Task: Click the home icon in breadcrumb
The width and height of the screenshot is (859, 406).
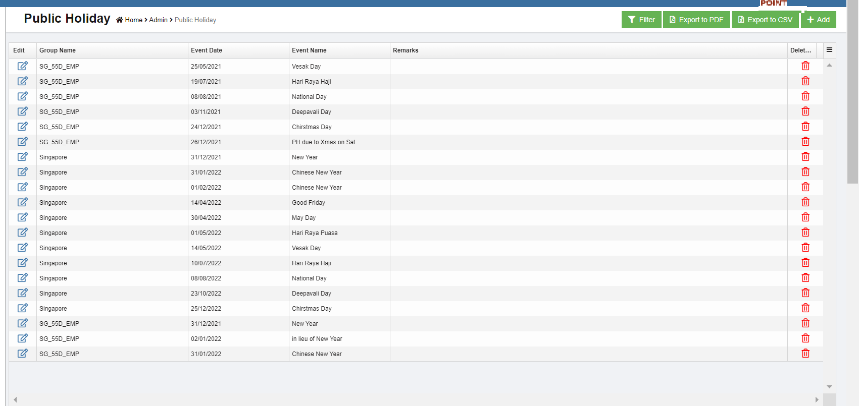Action: point(120,20)
